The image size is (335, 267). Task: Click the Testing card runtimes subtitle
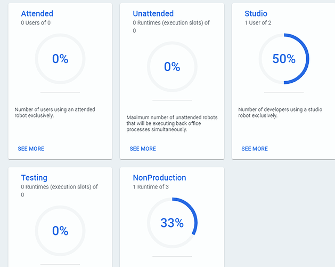(x=59, y=190)
